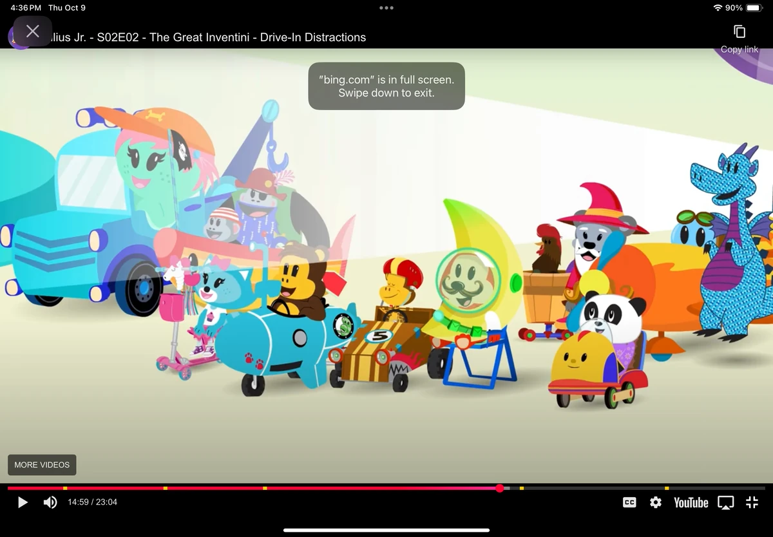Dismiss the 'bing.com is in full screen' notification
773x537 pixels.
click(386, 86)
